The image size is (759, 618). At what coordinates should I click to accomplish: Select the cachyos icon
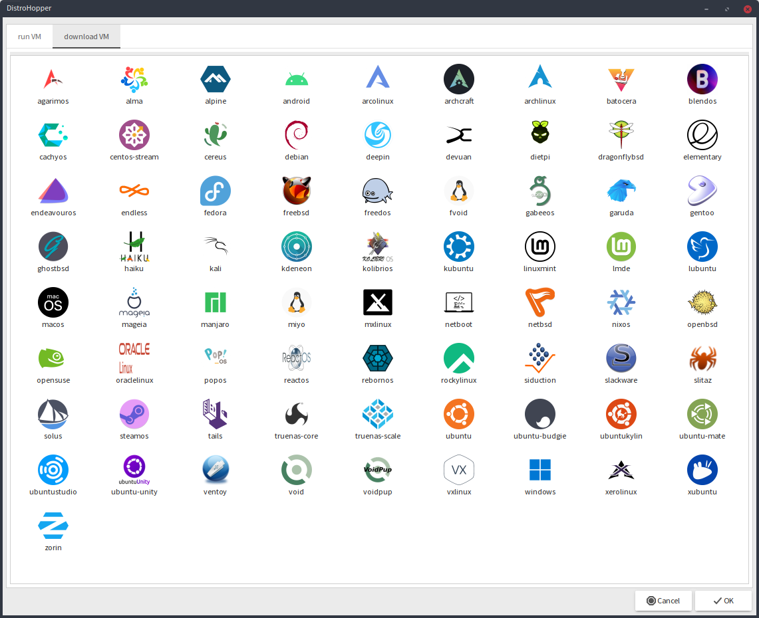[x=53, y=135]
